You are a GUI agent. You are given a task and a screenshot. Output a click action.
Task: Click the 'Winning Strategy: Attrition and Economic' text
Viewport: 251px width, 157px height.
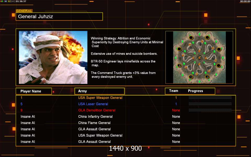[121, 38]
